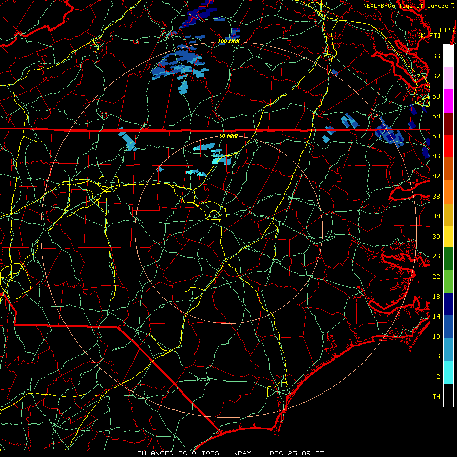Click the dark green legend swatch
The width and height of the screenshot is (457, 457).
[x=448, y=258]
